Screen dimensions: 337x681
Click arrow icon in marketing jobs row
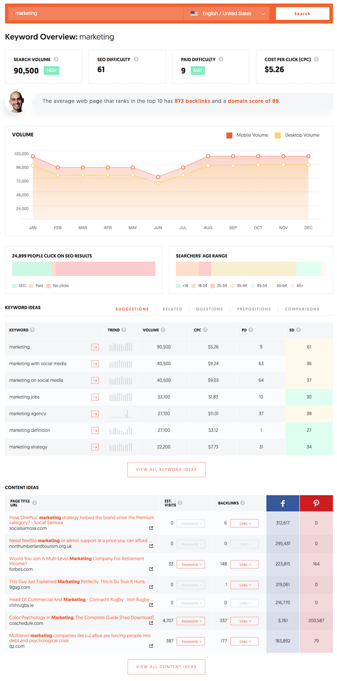[95, 397]
